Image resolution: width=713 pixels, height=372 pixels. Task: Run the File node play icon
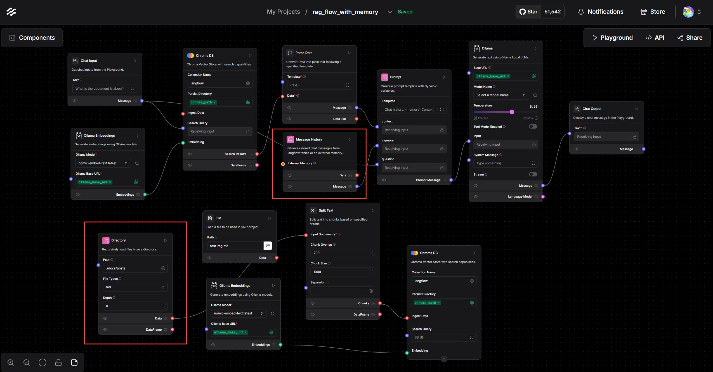pyautogui.click(x=270, y=218)
